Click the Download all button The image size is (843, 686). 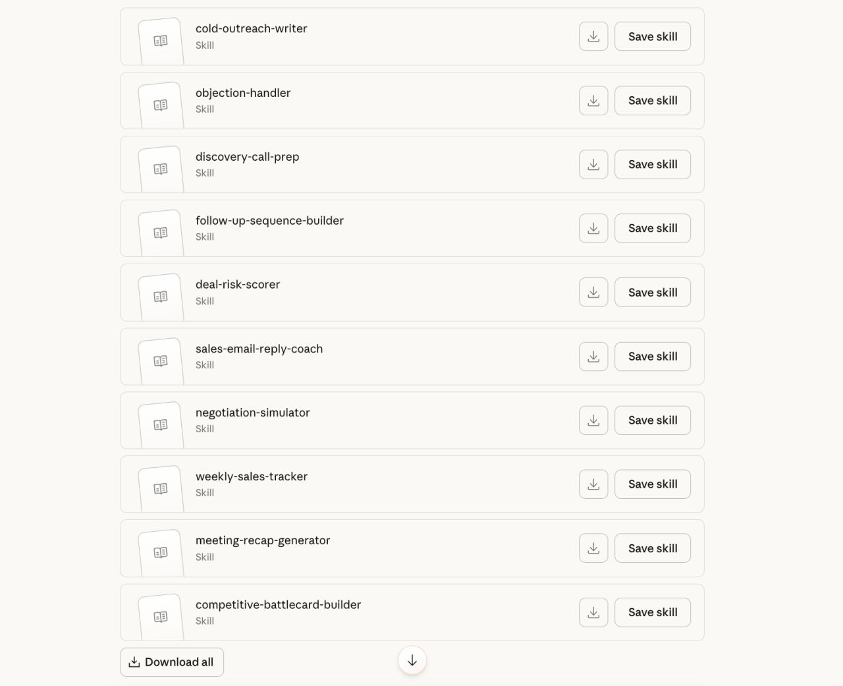pyautogui.click(x=171, y=662)
